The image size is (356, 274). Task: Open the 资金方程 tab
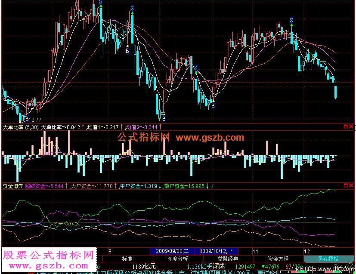[278, 259]
